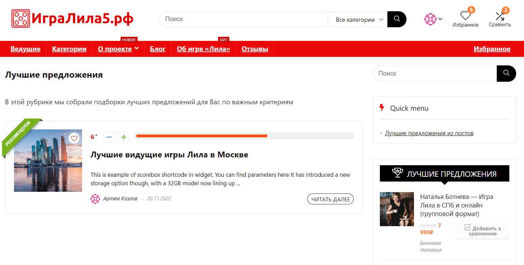Expand О проекте menu chevron

click(x=137, y=48)
